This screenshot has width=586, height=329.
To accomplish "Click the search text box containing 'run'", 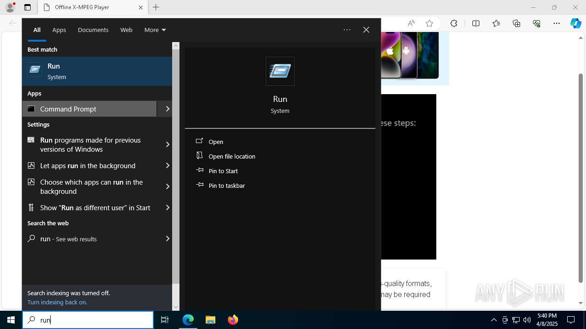I will (88, 320).
